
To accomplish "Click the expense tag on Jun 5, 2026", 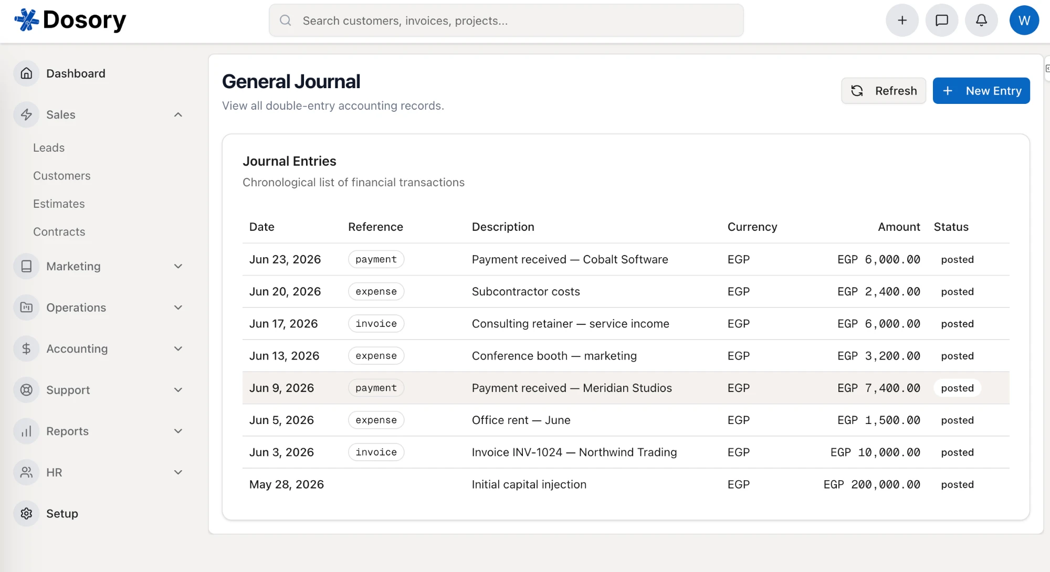I will point(376,420).
